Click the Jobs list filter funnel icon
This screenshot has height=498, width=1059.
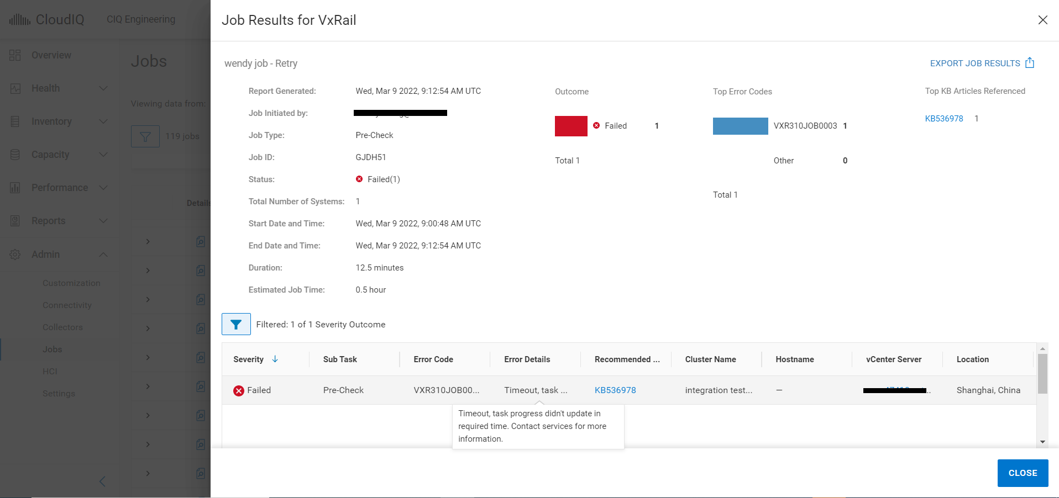click(145, 136)
